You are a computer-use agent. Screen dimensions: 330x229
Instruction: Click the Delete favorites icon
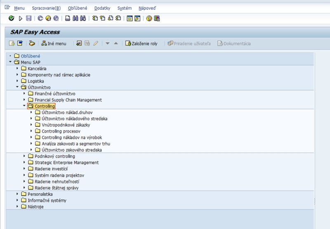pos(87,44)
